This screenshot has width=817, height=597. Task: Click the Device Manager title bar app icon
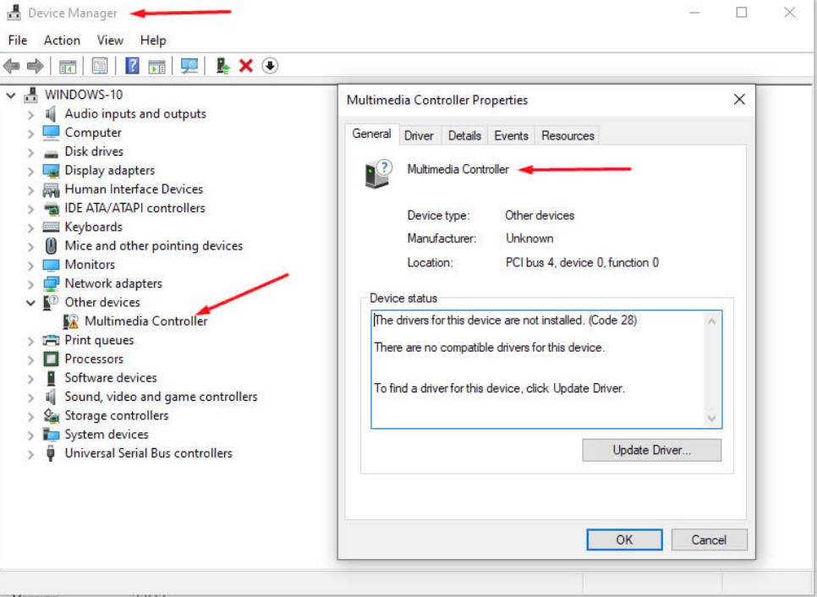[14, 13]
